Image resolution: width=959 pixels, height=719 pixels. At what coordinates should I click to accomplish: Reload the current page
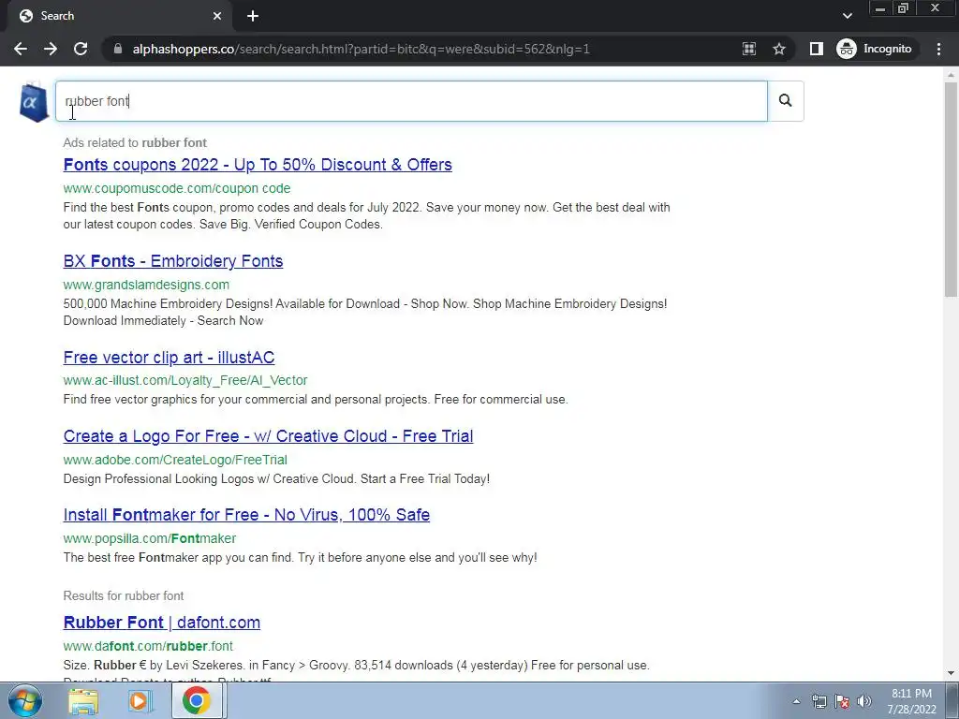coord(81,49)
